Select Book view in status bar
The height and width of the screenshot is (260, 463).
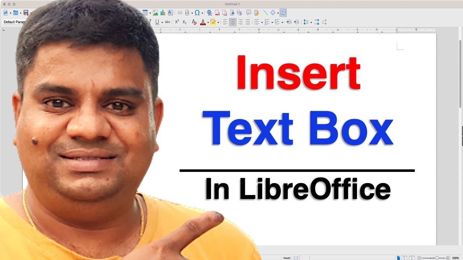click(412, 258)
